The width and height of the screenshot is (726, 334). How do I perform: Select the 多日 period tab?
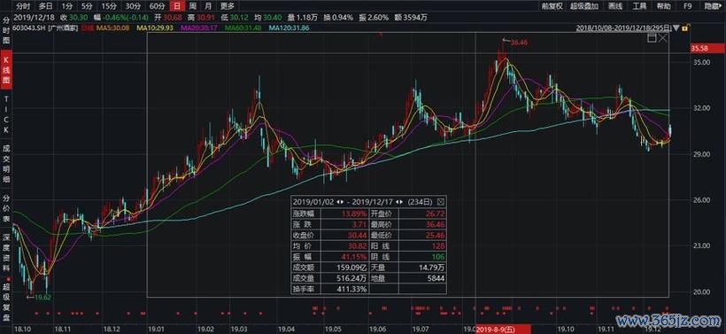tap(46, 6)
